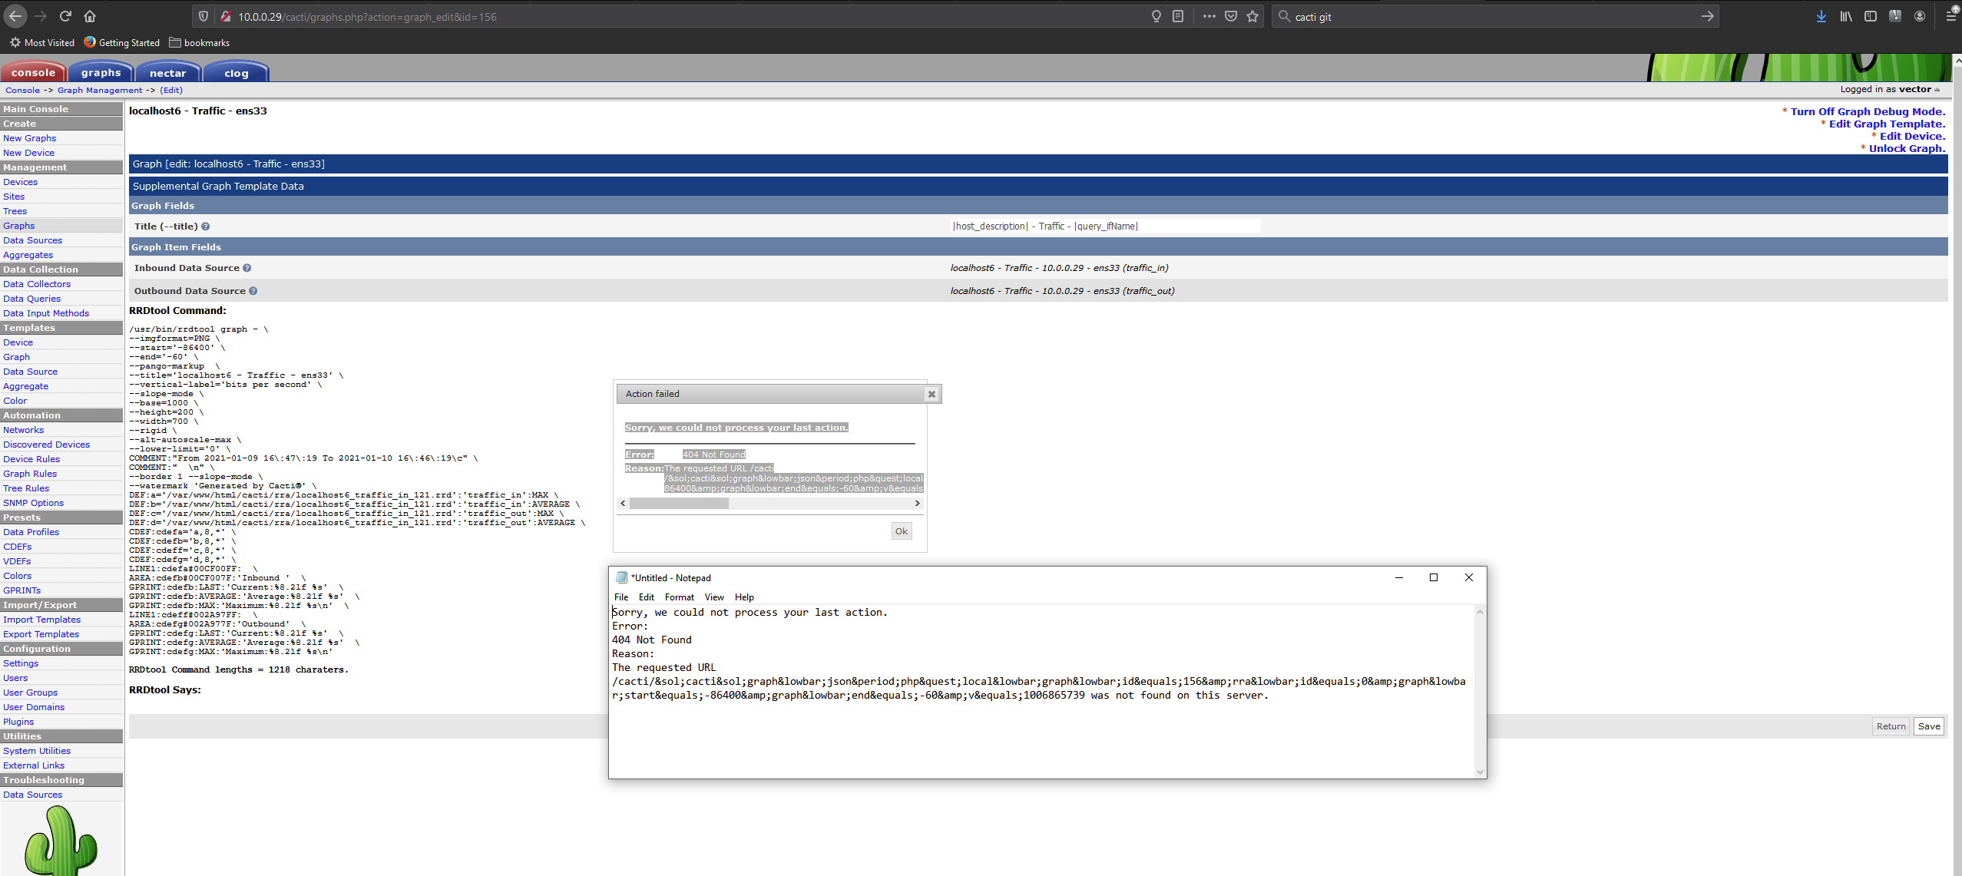
Task: Open the Firefox hamburger application menu
Action: click(x=1950, y=16)
